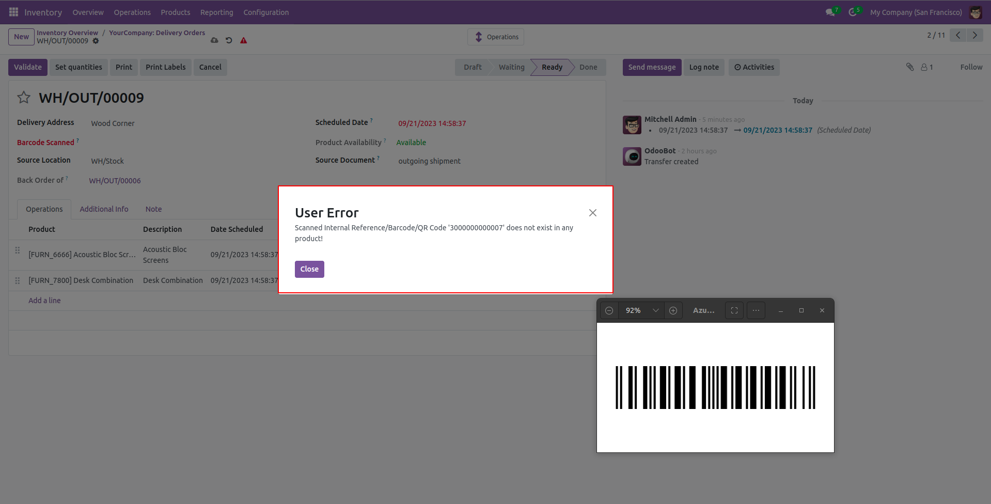The width and height of the screenshot is (991, 504).
Task: Click the Follow link
Action: pyautogui.click(x=971, y=67)
